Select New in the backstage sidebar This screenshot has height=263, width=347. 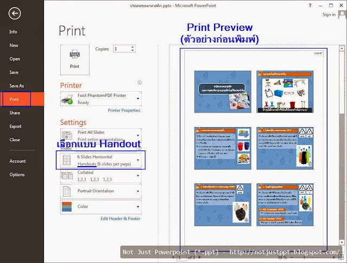[14, 45]
